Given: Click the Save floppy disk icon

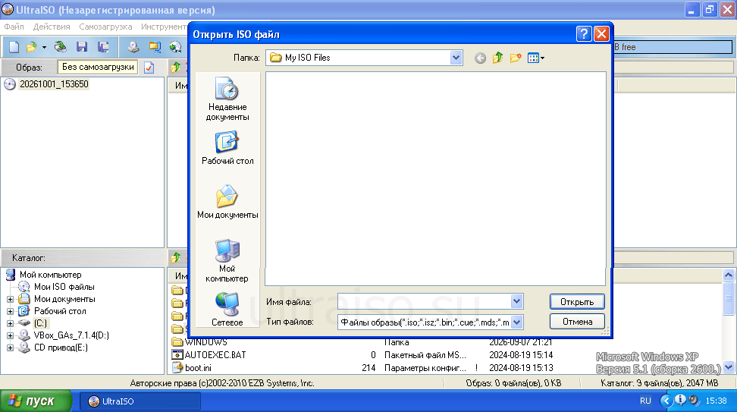Looking at the screenshot, I should 82,47.
